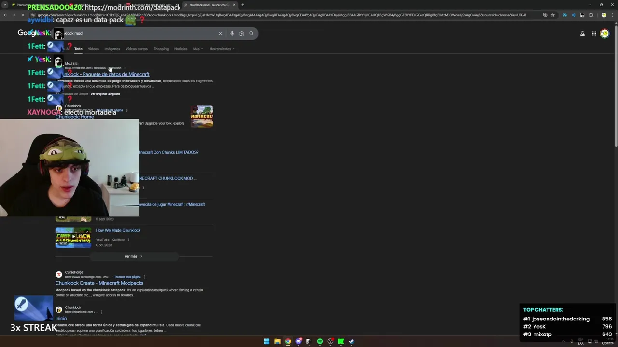Open the taskbar clock and date
This screenshot has width=618, height=347.
[x=606, y=341]
